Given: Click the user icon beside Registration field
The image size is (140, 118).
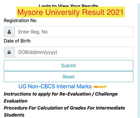Looking at the screenshot, I should coord(9,32).
